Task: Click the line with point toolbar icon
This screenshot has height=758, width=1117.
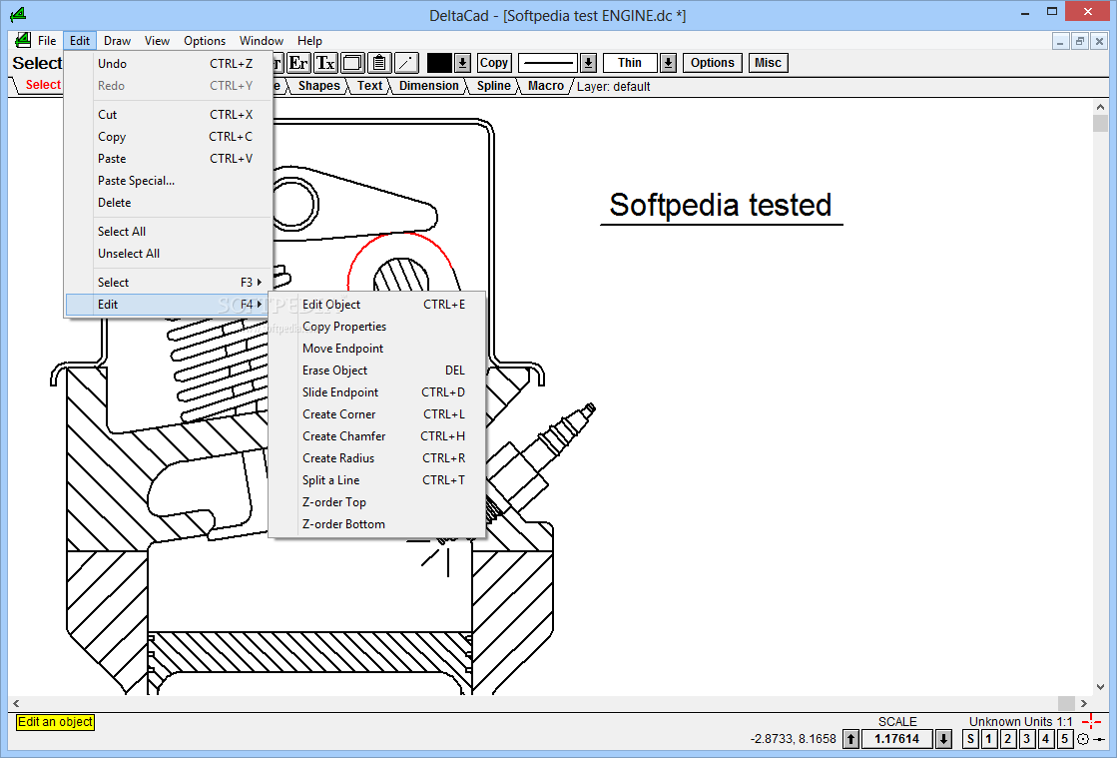Action: (x=406, y=63)
